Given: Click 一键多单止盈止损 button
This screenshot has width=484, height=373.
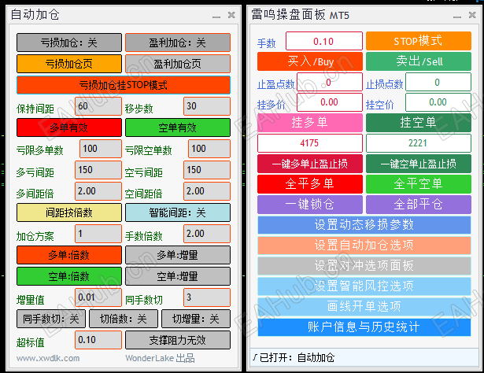Looking at the screenshot, I should (310, 164).
